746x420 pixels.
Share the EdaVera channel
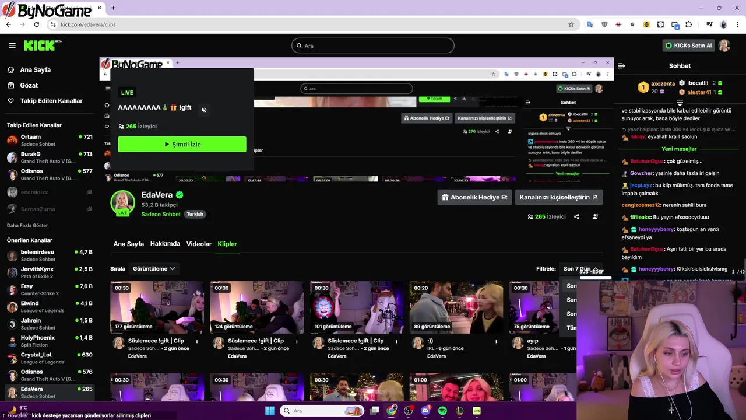[x=576, y=216]
